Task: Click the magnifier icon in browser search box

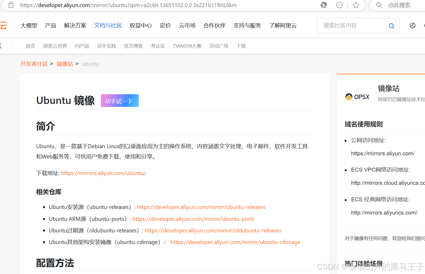Action: 379,5
